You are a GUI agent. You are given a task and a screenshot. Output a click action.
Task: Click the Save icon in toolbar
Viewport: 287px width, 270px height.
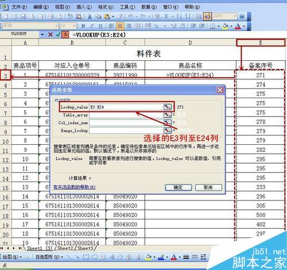(x=23, y=16)
